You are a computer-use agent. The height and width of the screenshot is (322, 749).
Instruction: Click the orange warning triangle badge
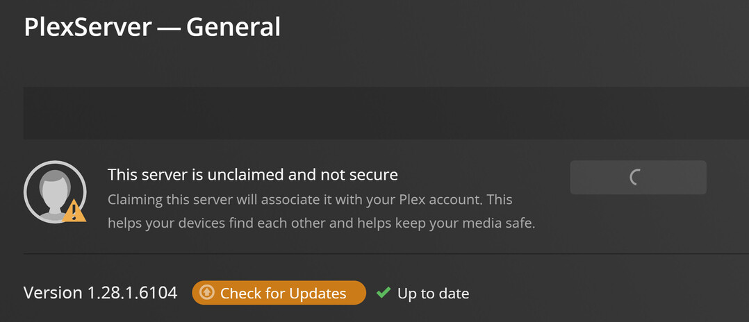click(x=74, y=210)
